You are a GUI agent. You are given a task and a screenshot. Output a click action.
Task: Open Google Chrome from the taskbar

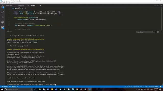tap(77, 89)
